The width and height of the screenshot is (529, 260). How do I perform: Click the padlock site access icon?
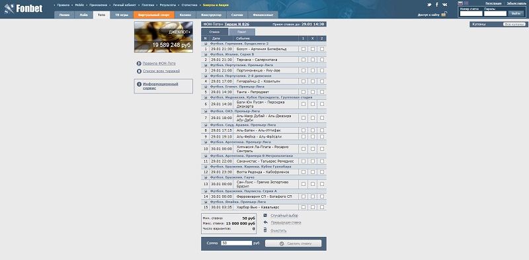[x=444, y=14]
